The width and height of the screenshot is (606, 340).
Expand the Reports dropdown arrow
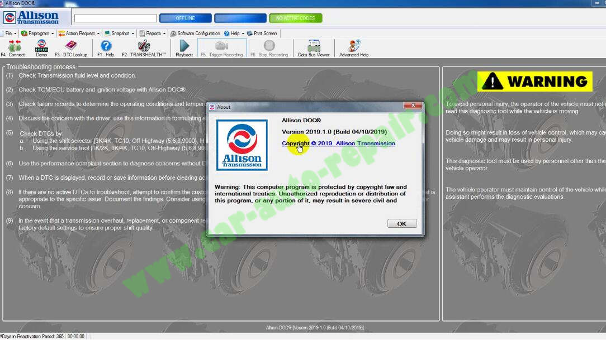tap(164, 34)
